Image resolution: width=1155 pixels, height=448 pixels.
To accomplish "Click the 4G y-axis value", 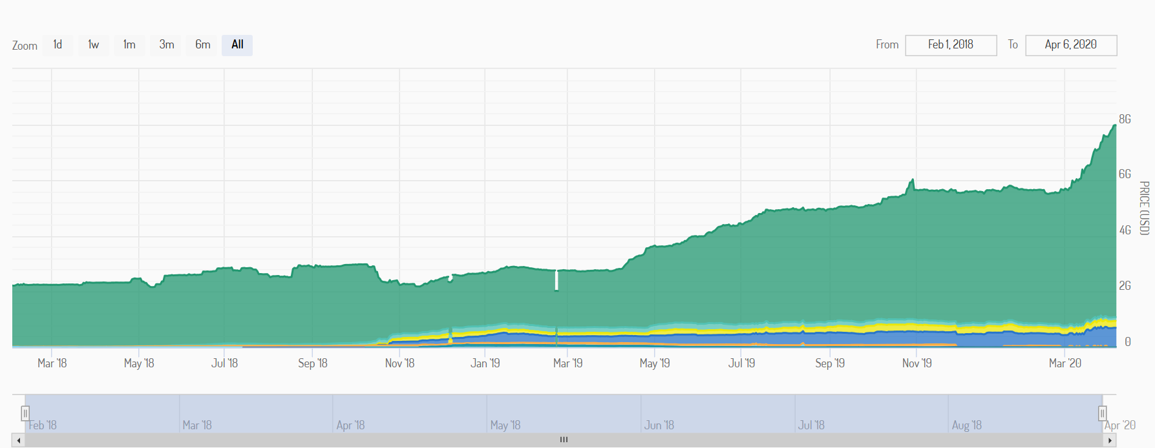I will pyautogui.click(x=1125, y=230).
